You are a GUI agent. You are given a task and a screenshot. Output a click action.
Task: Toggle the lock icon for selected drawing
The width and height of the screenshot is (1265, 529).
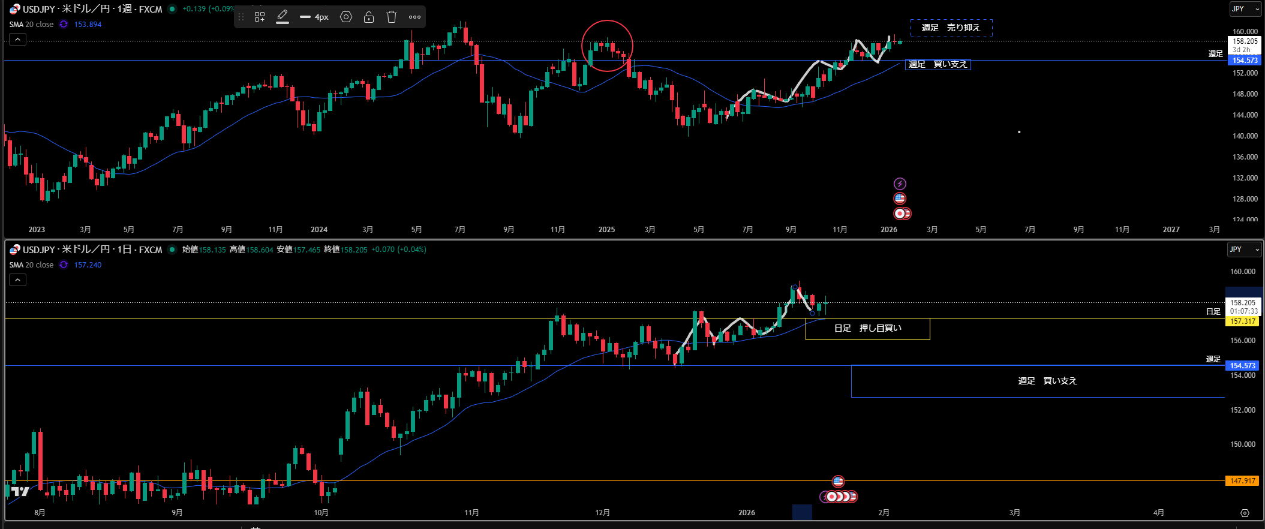click(x=369, y=17)
